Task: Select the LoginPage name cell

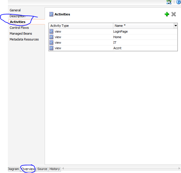Action: click(x=145, y=31)
